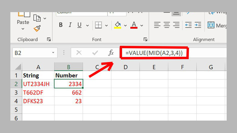The image size is (237, 133).
Task: Select column C header
Action: point(97,67)
